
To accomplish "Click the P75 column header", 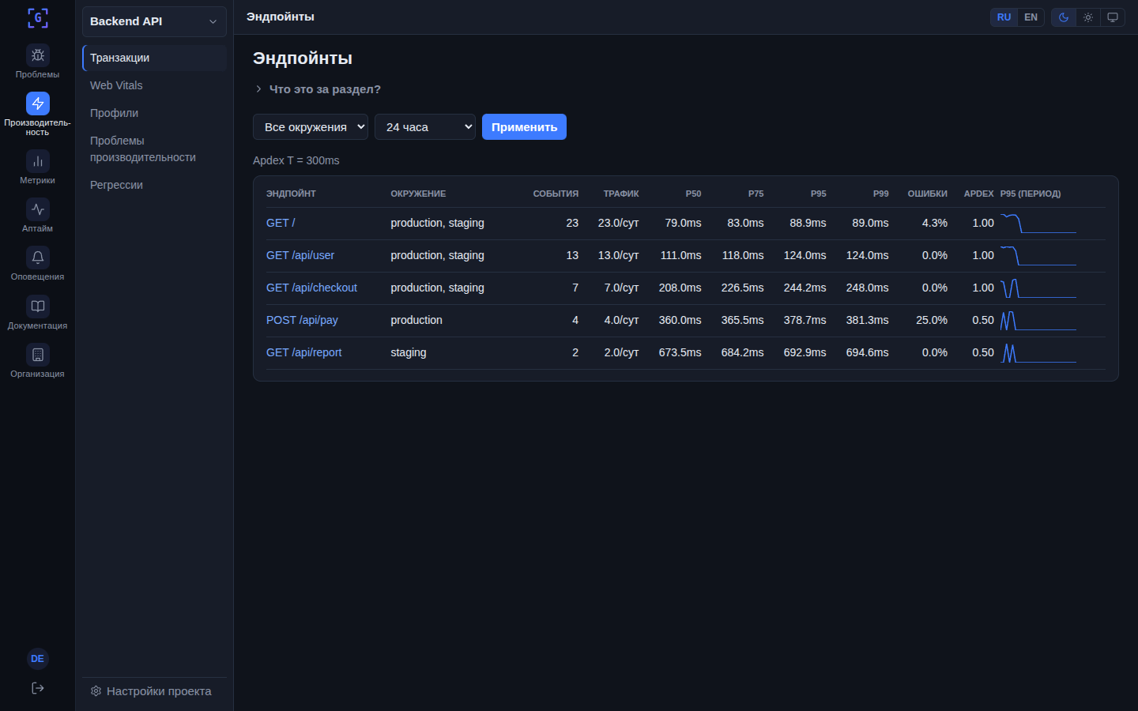I will (x=756, y=194).
